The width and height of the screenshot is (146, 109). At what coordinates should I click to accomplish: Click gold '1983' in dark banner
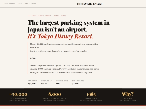(x=91, y=94)
